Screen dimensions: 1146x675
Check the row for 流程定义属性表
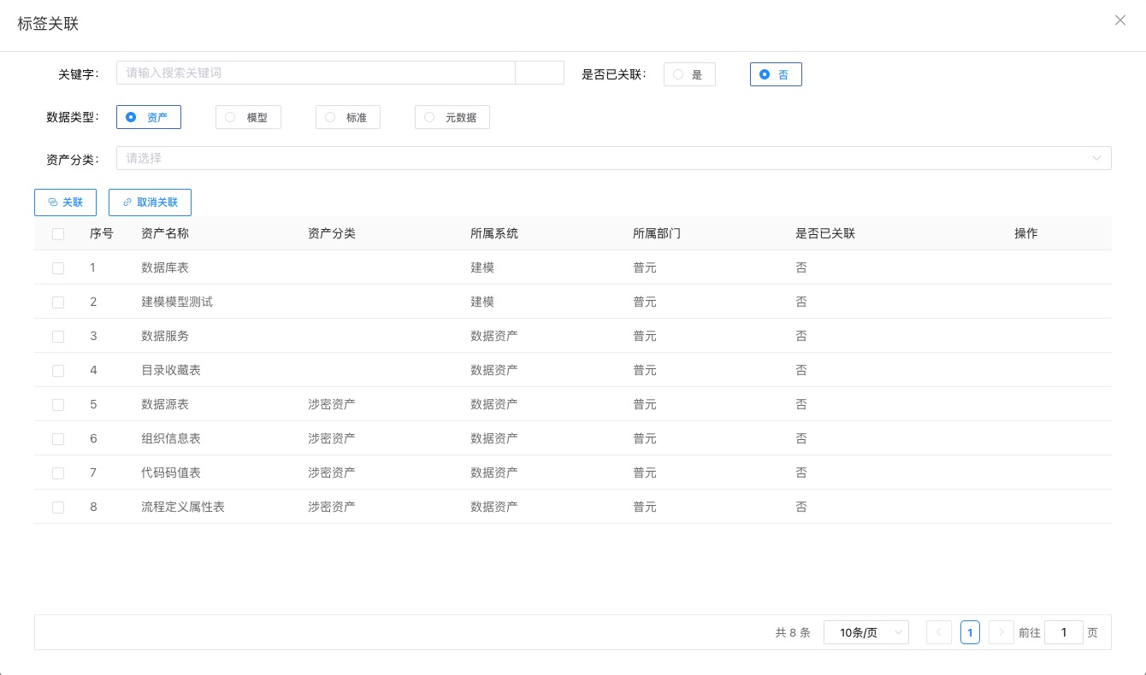click(x=58, y=507)
